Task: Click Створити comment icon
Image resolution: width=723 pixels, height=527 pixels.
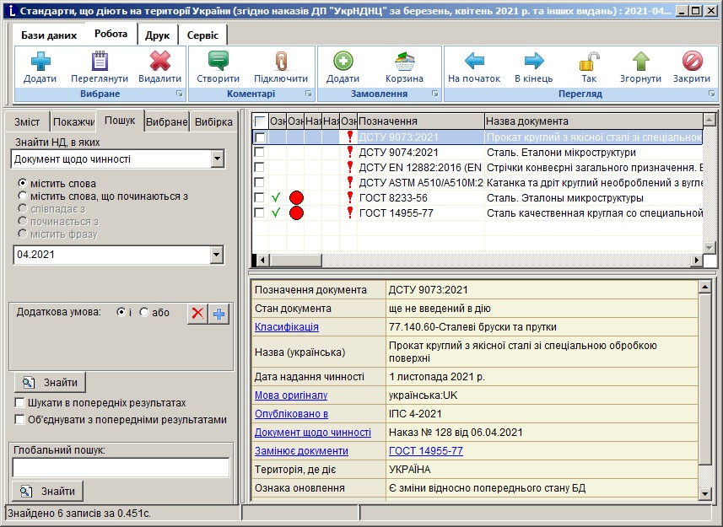Action: (219, 62)
